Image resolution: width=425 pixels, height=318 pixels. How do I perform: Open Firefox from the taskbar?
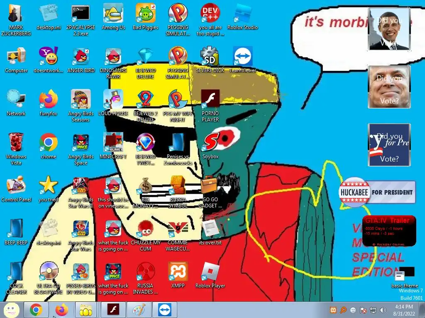[62, 310]
